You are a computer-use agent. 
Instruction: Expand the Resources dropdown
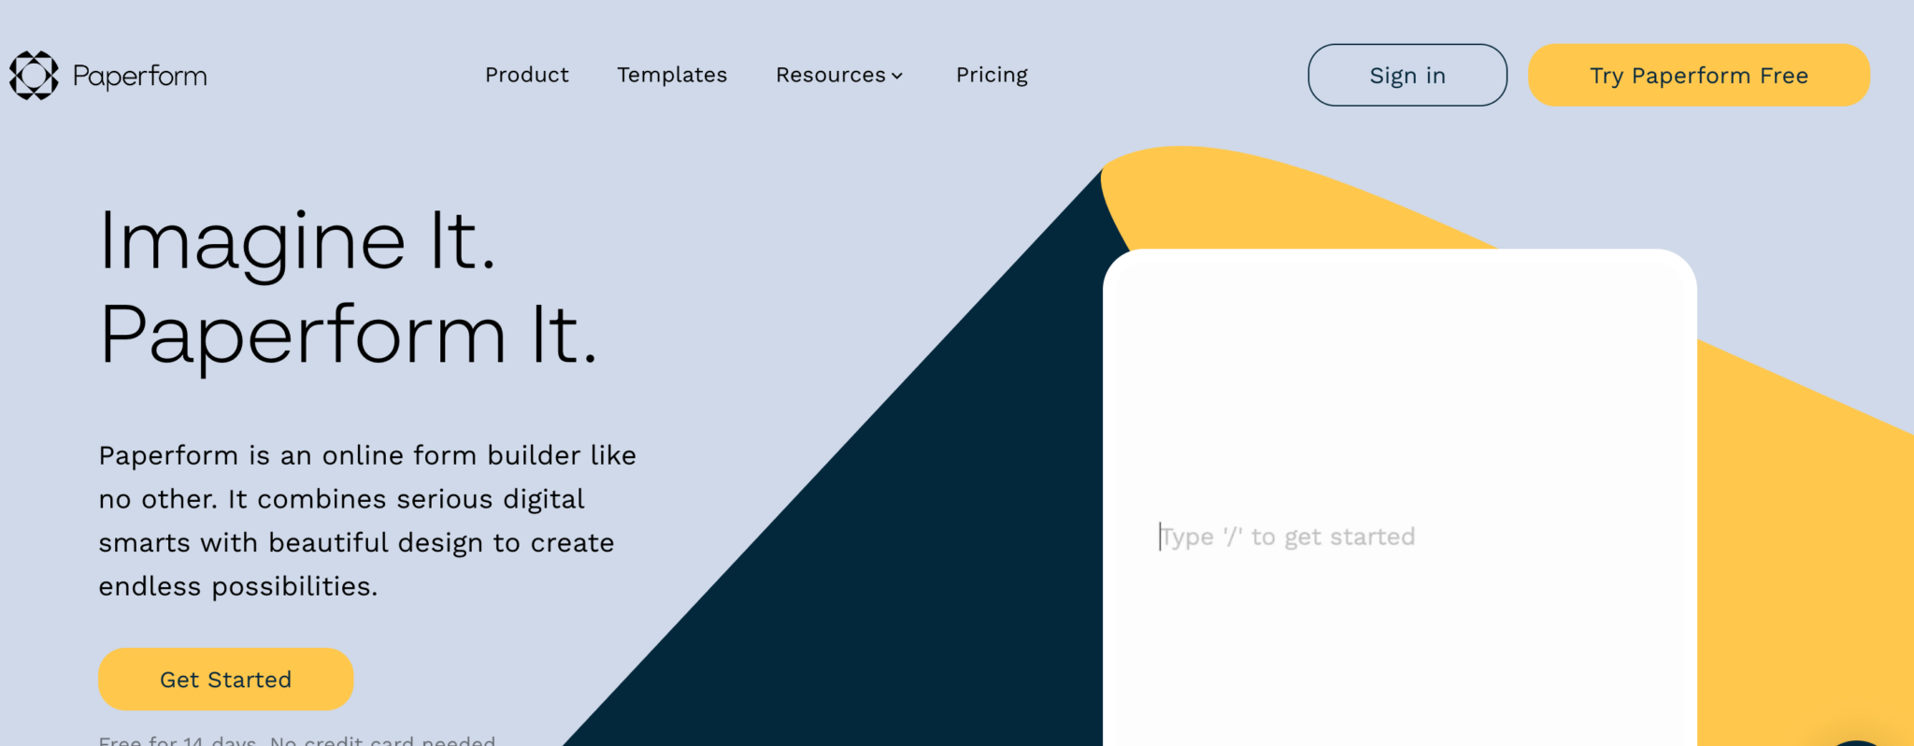(830, 75)
